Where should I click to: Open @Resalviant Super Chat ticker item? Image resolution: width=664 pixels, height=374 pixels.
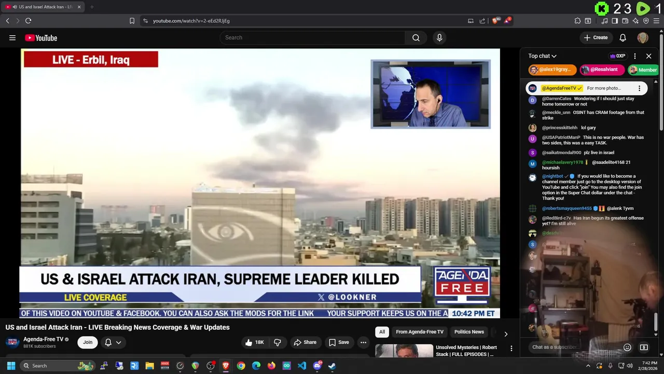tap(602, 70)
